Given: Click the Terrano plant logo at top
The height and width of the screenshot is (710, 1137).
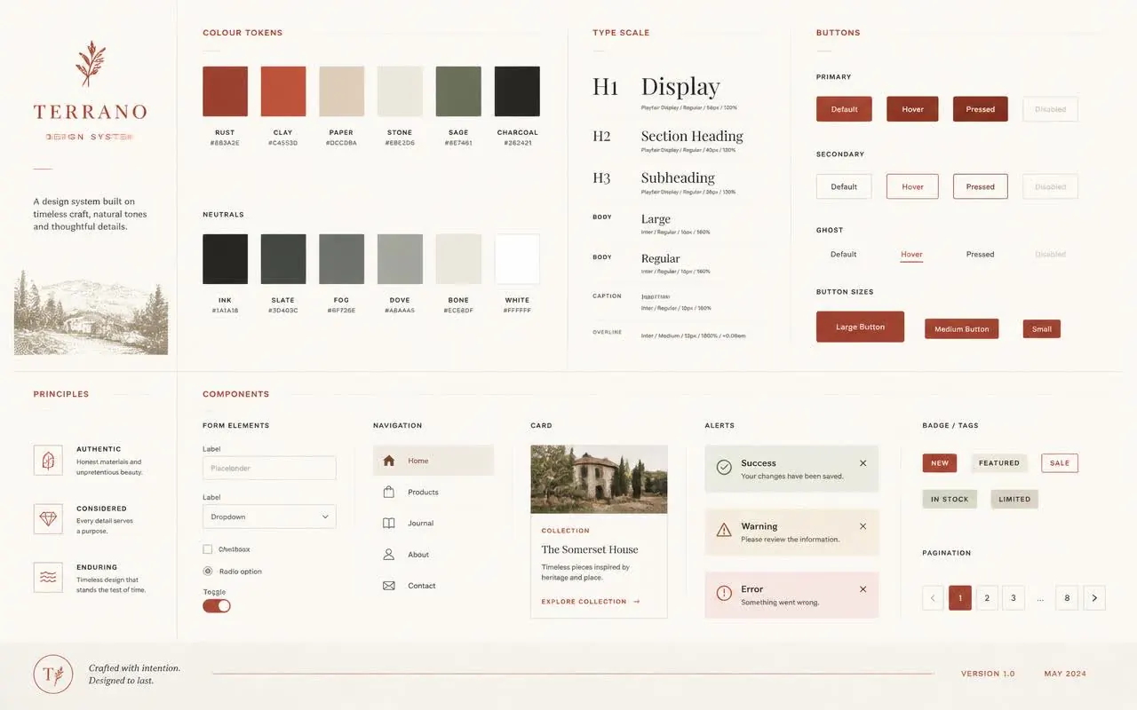Looking at the screenshot, I should tap(90, 64).
